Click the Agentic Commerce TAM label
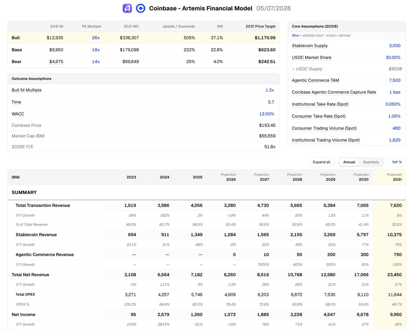This screenshot has width=416, height=332. 315,80
